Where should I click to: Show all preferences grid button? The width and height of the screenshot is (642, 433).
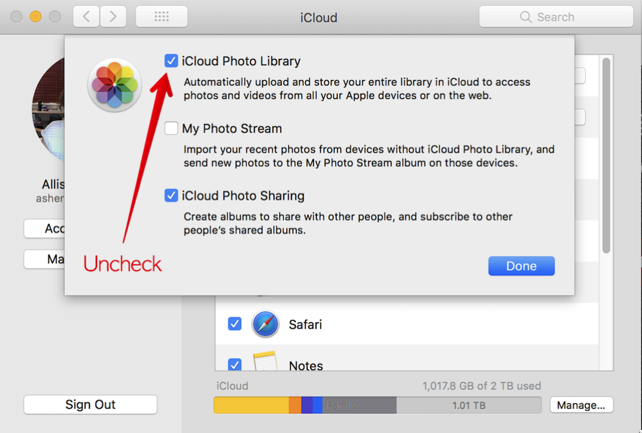tap(161, 17)
